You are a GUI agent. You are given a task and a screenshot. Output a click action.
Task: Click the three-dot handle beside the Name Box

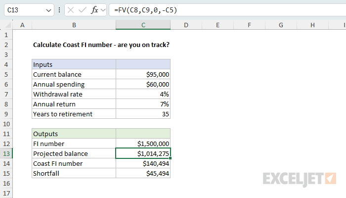click(59, 10)
